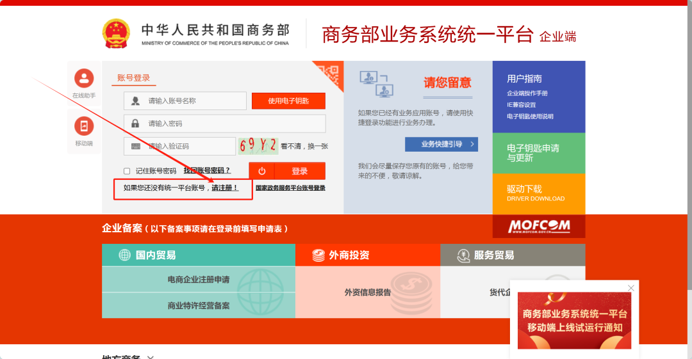Close the popup notification with X
This screenshot has width=692, height=359.
(631, 288)
